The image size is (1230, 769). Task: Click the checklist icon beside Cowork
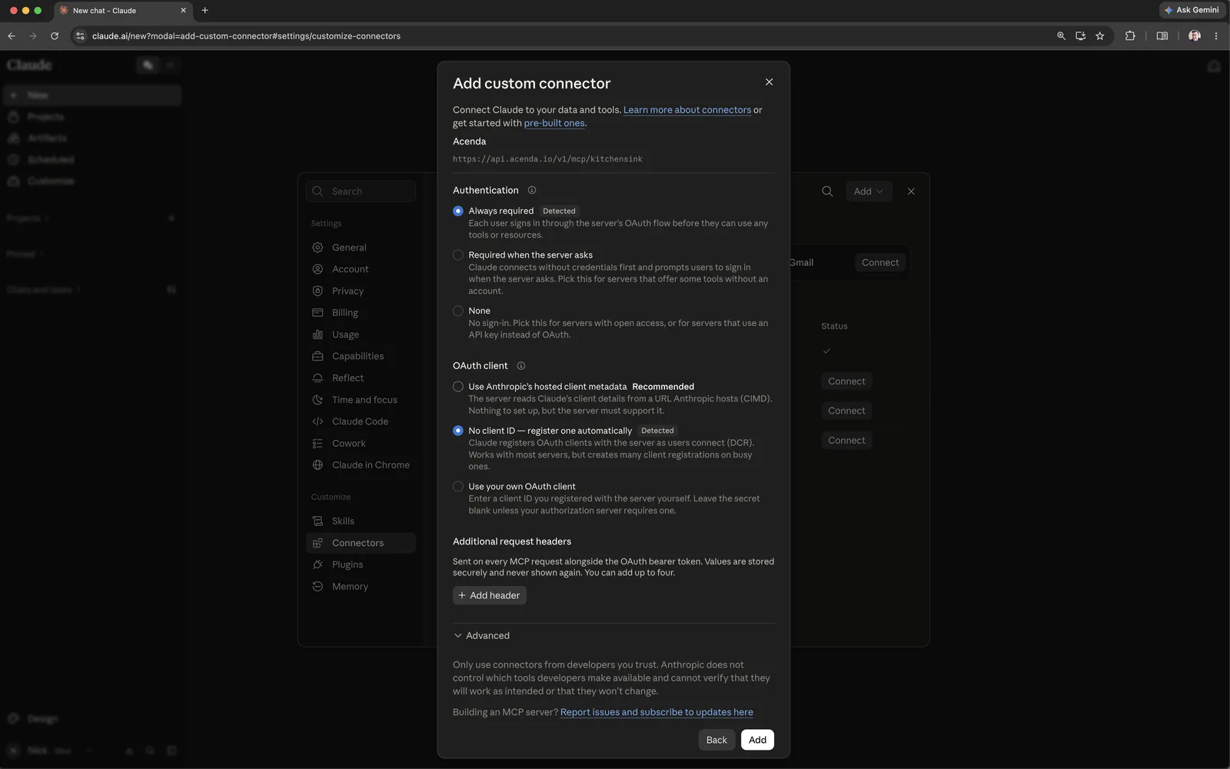(317, 444)
